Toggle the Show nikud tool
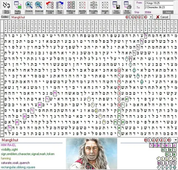 (6, 7)
